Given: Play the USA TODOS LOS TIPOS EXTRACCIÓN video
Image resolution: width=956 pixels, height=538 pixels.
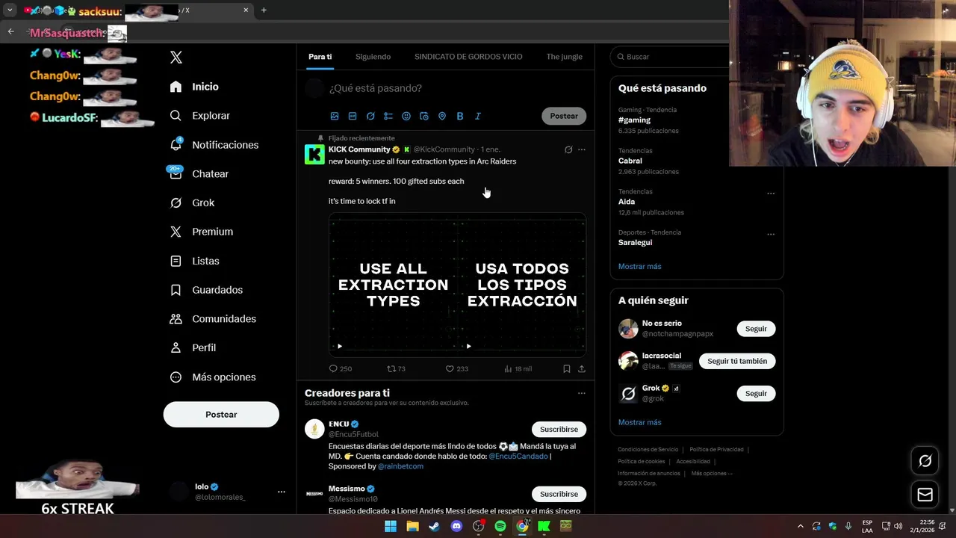Looking at the screenshot, I should [469, 346].
